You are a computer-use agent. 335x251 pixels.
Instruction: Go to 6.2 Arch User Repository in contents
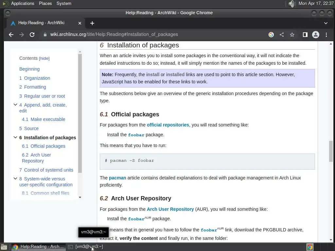(36, 158)
